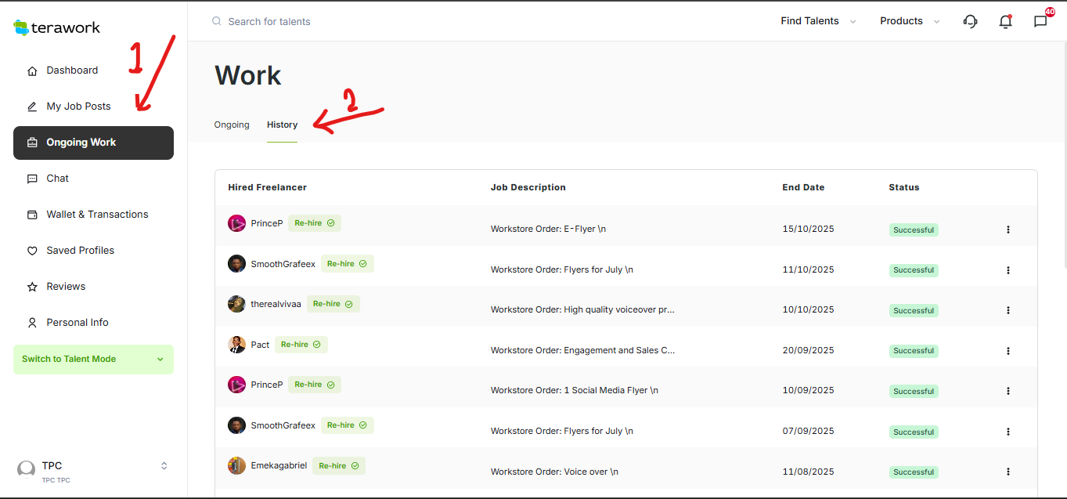Open the notifications bell
The image size is (1067, 499).
click(1005, 21)
